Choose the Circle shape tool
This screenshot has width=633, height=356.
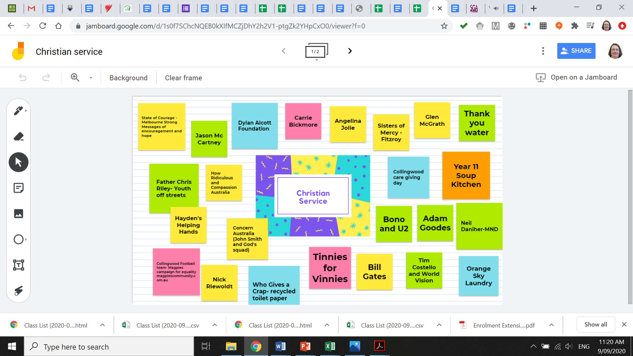pyautogui.click(x=18, y=239)
